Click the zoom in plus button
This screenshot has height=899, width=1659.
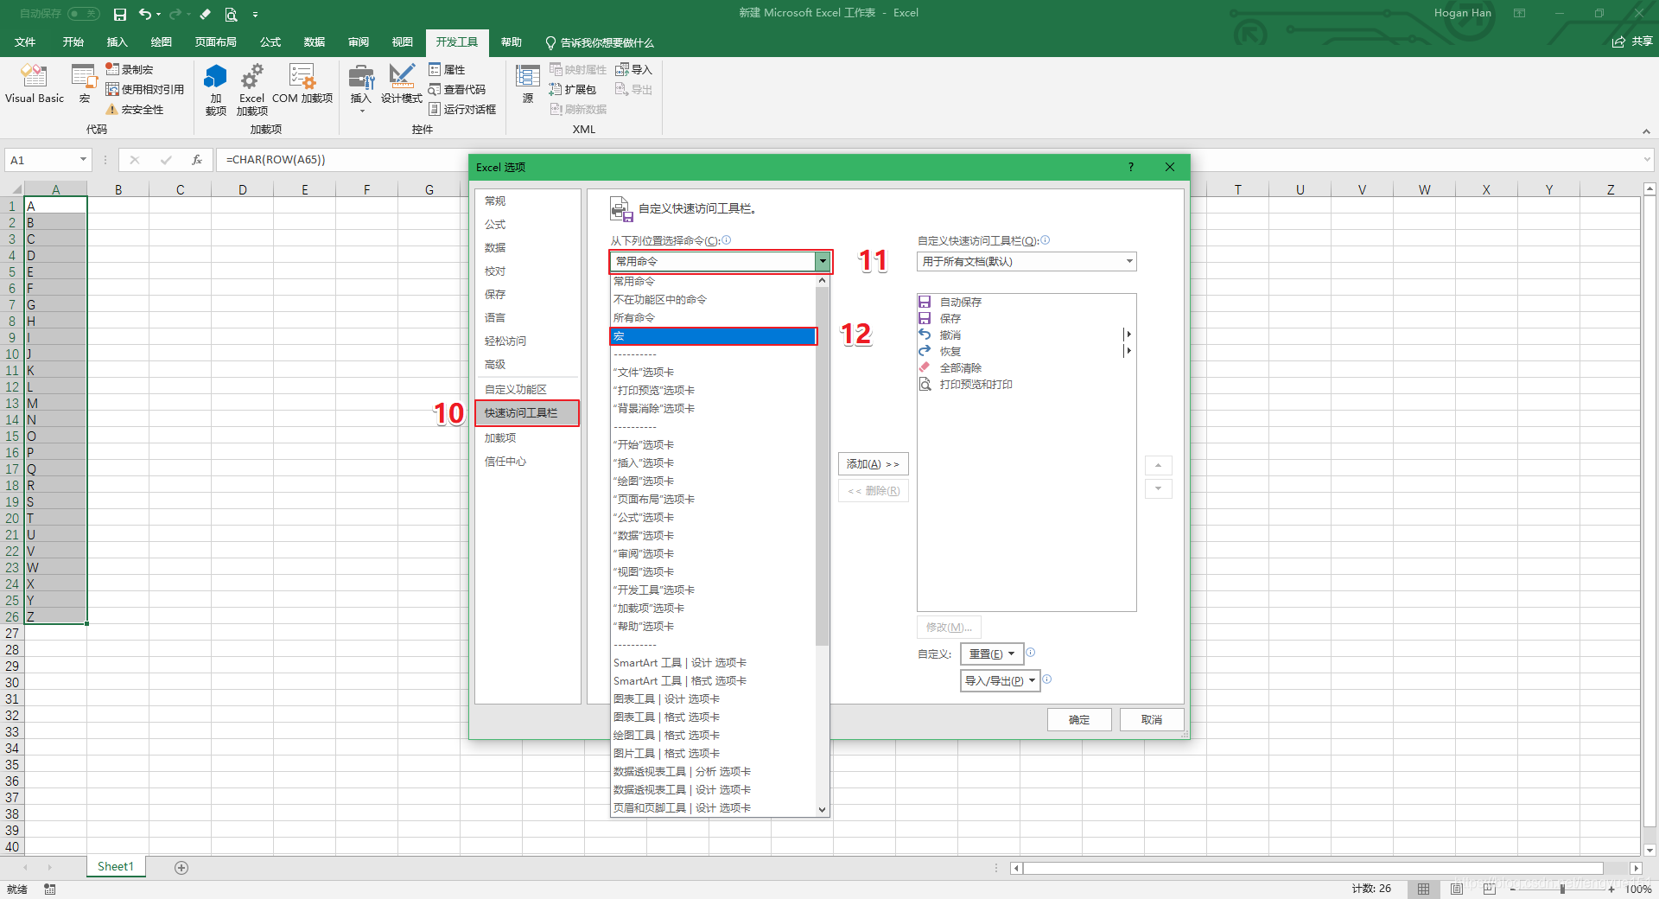[x=1611, y=889]
